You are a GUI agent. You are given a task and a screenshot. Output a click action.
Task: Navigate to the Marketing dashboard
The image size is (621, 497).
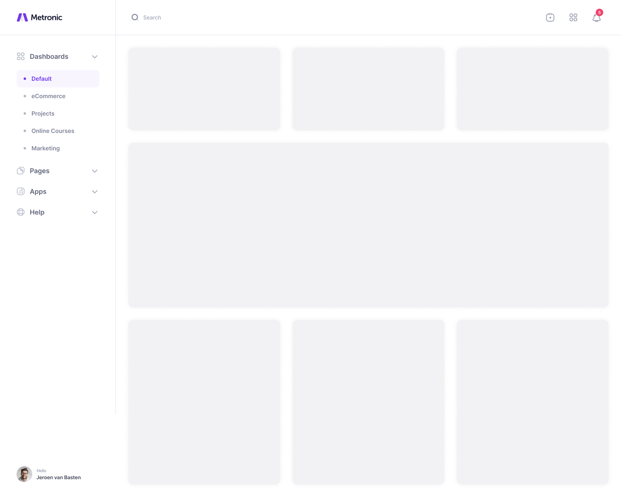pyautogui.click(x=46, y=148)
